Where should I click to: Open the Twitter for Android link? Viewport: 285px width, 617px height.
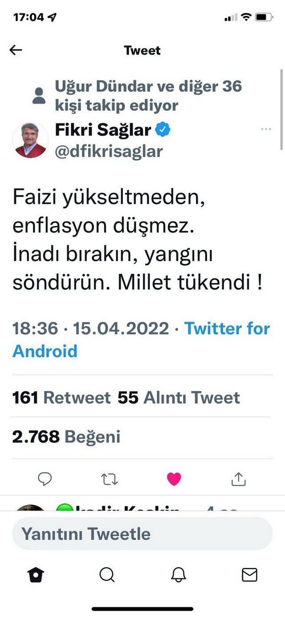(141, 340)
